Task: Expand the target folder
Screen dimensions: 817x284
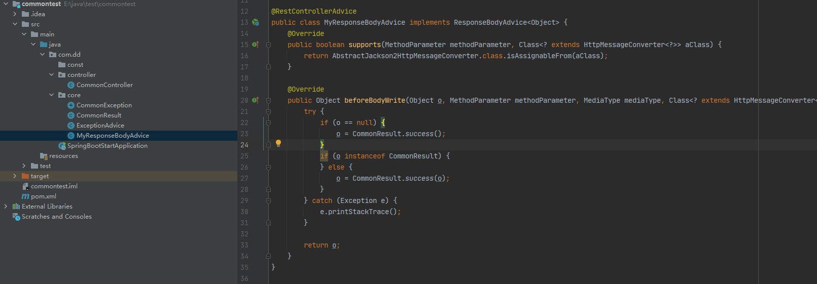Action: click(15, 176)
